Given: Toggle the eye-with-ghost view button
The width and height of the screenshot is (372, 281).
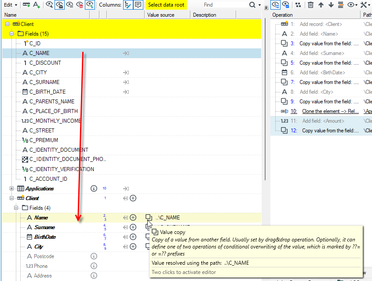Looking at the screenshot, I should (59, 5).
